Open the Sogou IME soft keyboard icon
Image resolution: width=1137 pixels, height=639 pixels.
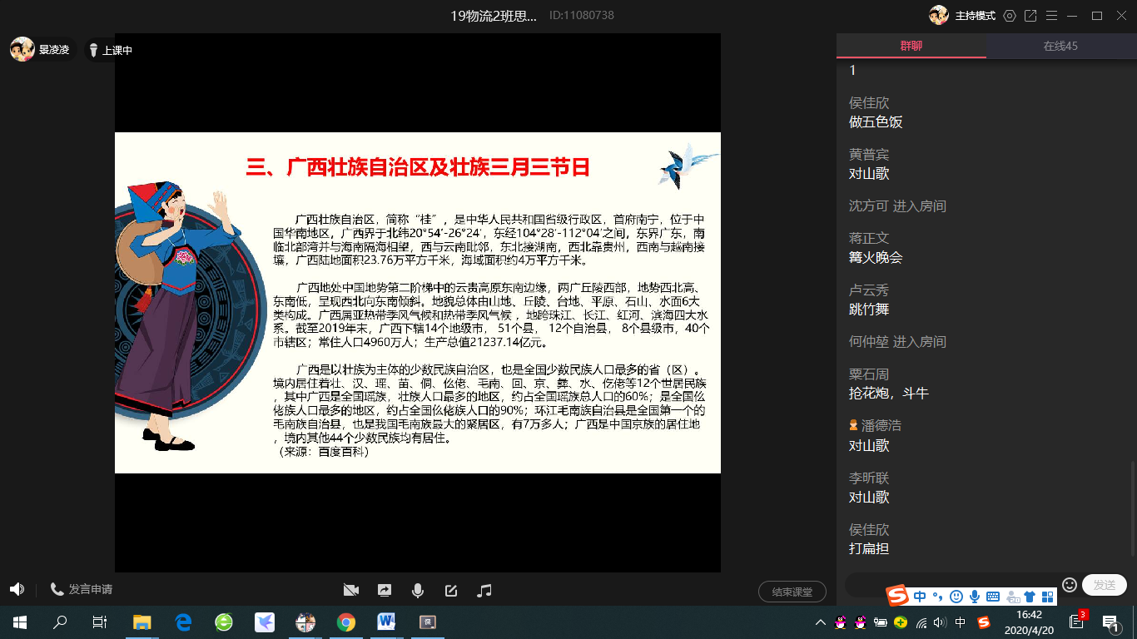(993, 597)
